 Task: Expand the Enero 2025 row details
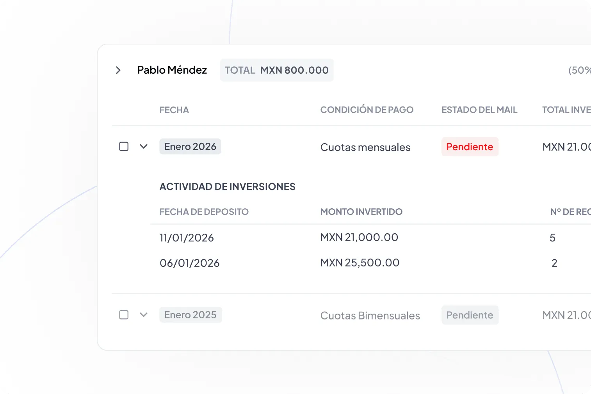(144, 315)
